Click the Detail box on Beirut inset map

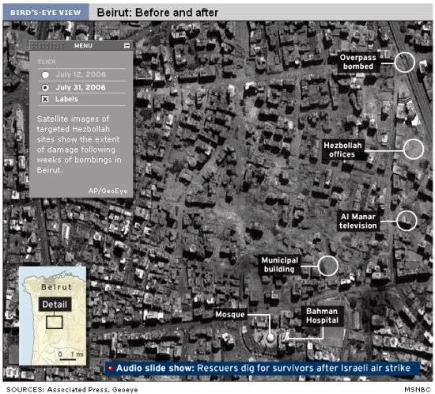[x=55, y=305]
